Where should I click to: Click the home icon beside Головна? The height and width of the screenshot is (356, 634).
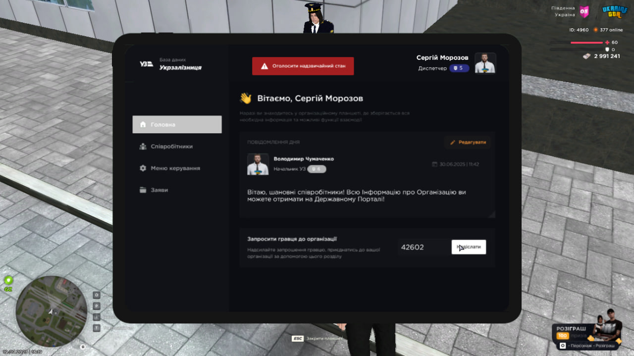pos(143,124)
